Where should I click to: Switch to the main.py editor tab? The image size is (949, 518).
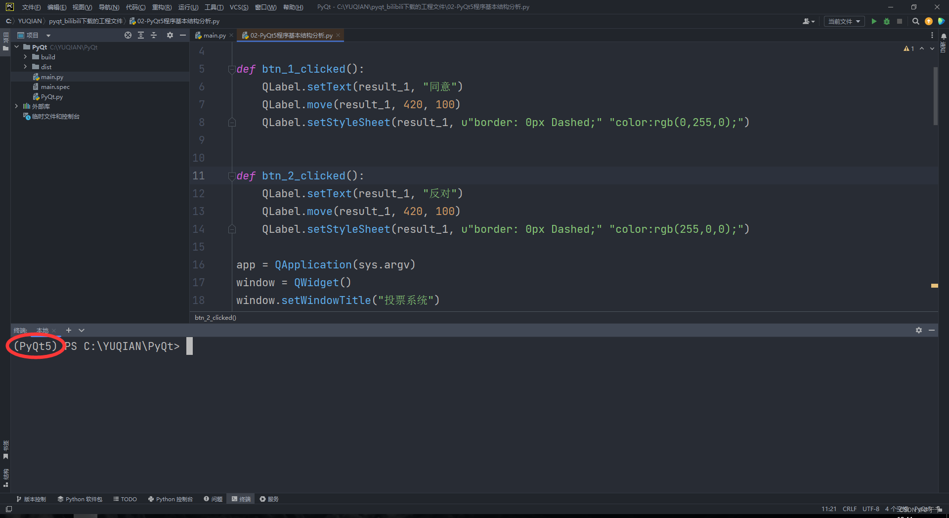pos(215,35)
